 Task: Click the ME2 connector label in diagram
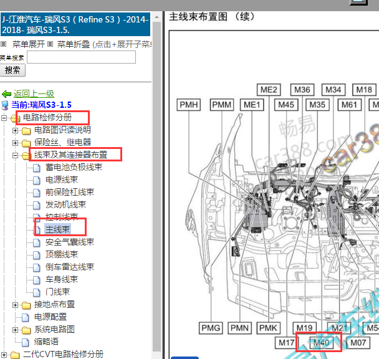pyautogui.click(x=269, y=90)
